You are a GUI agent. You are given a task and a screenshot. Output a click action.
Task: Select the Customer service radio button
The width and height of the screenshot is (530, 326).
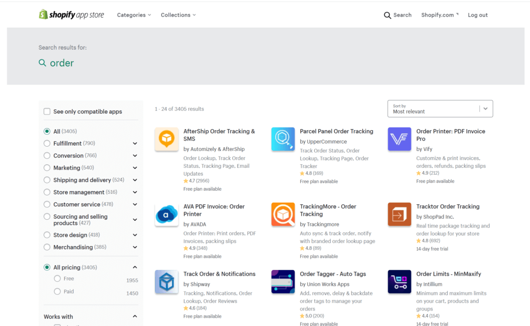coord(47,205)
